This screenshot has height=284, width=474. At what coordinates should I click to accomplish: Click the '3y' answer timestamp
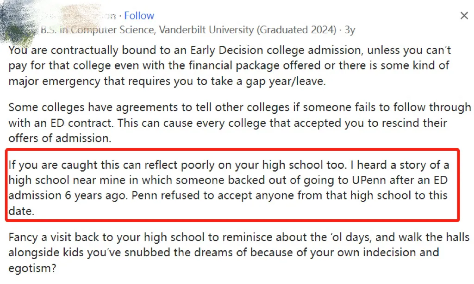(x=350, y=30)
